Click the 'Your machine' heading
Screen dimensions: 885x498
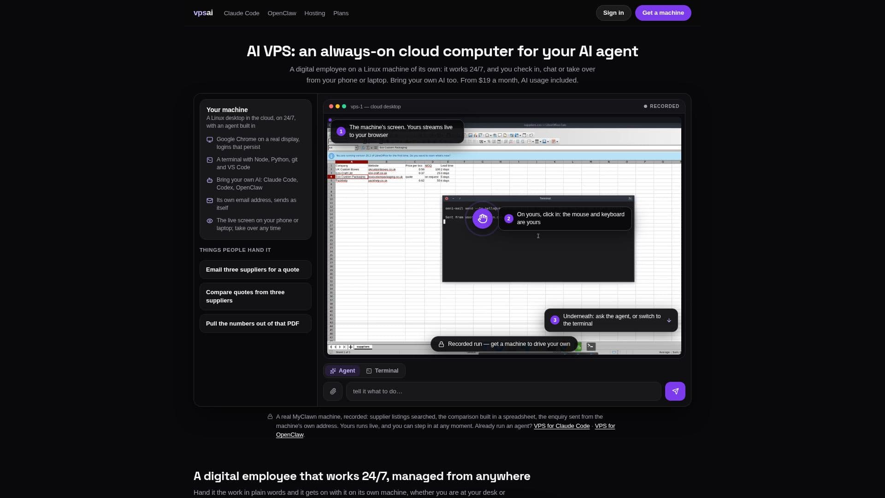click(x=227, y=110)
